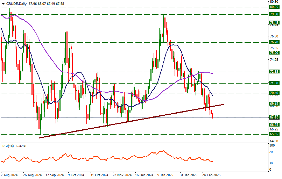The width and height of the screenshot is (282, 179).
Task: Select the 76.20 price level label
Action: tap(274, 42)
